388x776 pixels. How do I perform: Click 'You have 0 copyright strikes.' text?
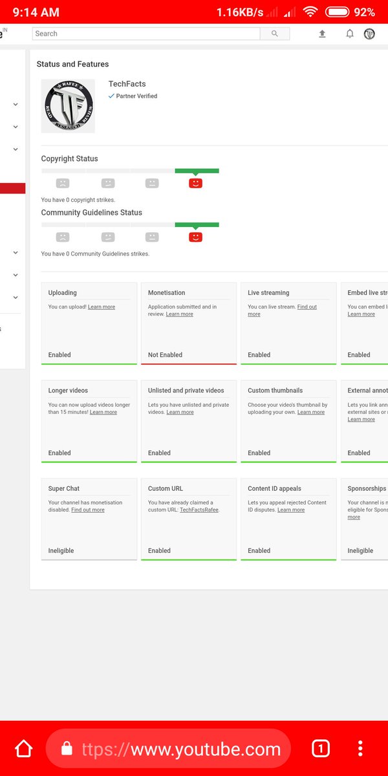tap(78, 200)
